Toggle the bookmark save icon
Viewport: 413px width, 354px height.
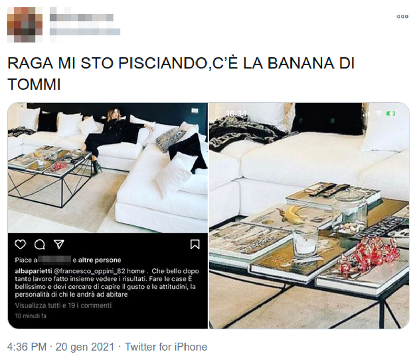195,244
